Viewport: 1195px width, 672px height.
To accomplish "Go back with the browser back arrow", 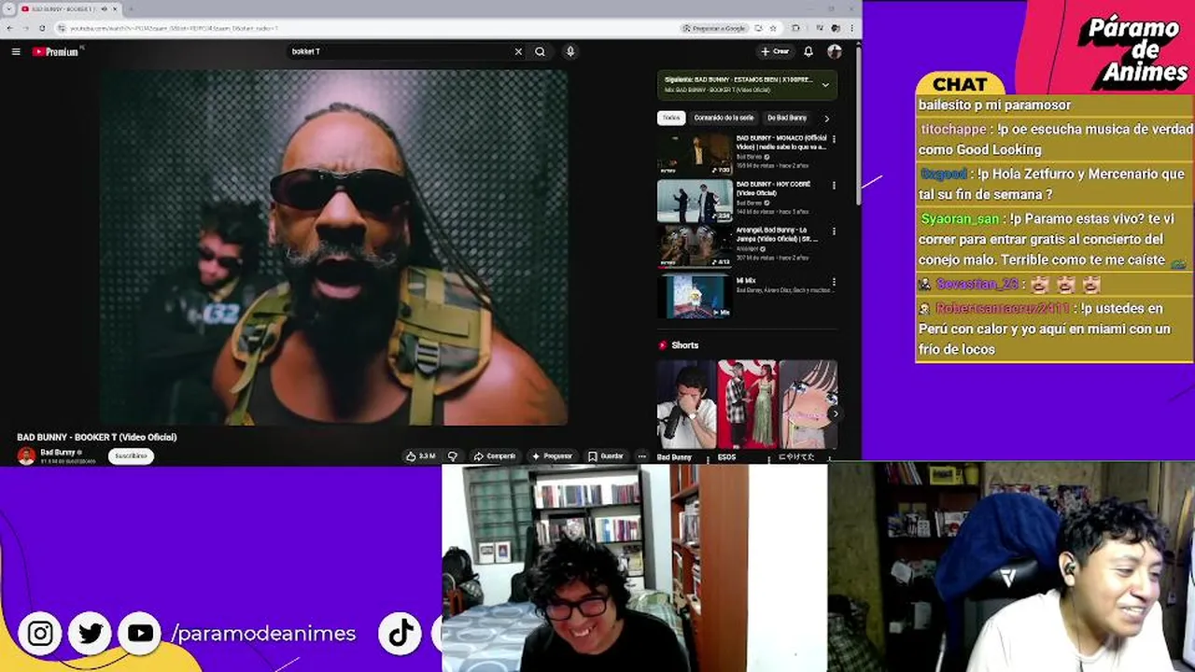I will click(10, 28).
